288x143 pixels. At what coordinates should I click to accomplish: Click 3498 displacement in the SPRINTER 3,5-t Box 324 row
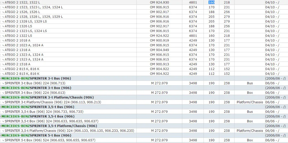pyautogui.click(x=193, y=121)
